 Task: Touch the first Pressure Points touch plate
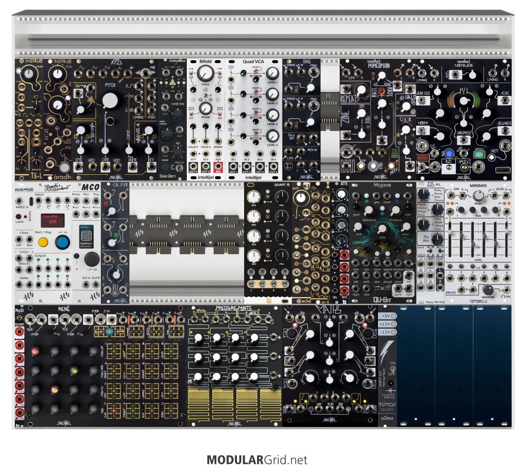point(199,404)
